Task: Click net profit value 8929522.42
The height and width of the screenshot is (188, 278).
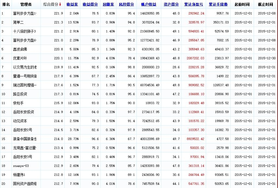Action: tap(195, 139)
